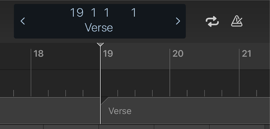Click the Verse text label in the marker track
The height and width of the screenshot is (129, 270).
point(120,111)
